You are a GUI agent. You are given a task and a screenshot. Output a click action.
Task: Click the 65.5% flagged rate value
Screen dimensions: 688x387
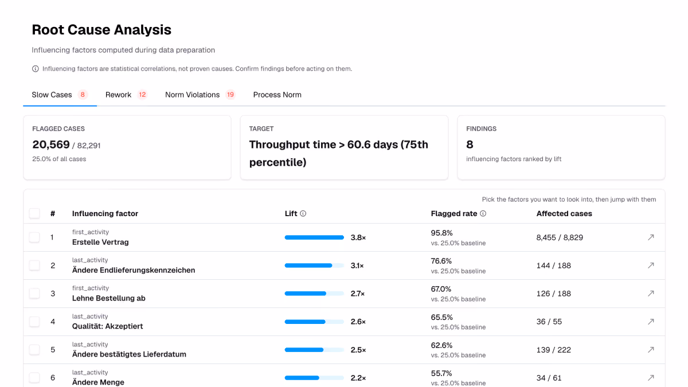tap(442, 317)
